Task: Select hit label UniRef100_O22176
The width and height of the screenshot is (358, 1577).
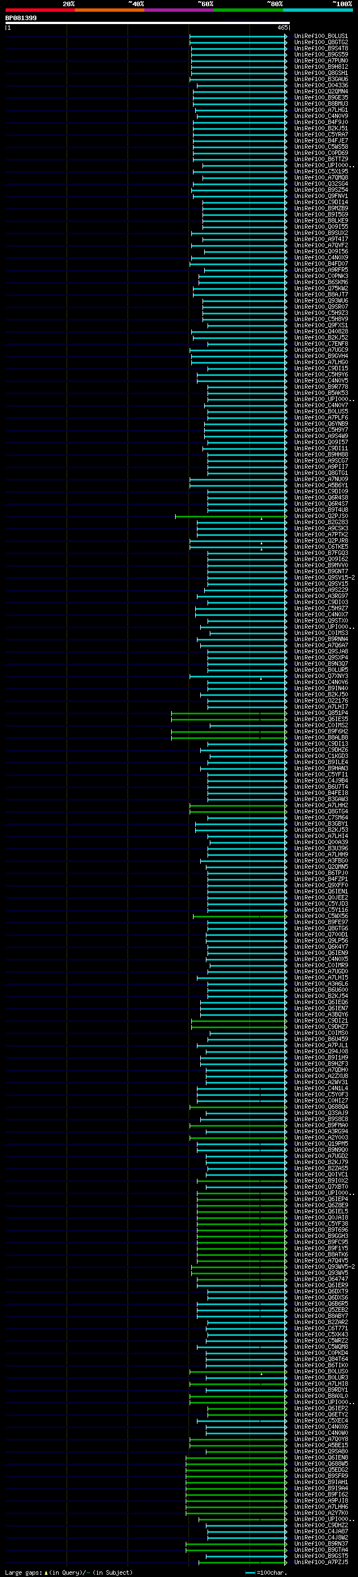Action: (321, 700)
